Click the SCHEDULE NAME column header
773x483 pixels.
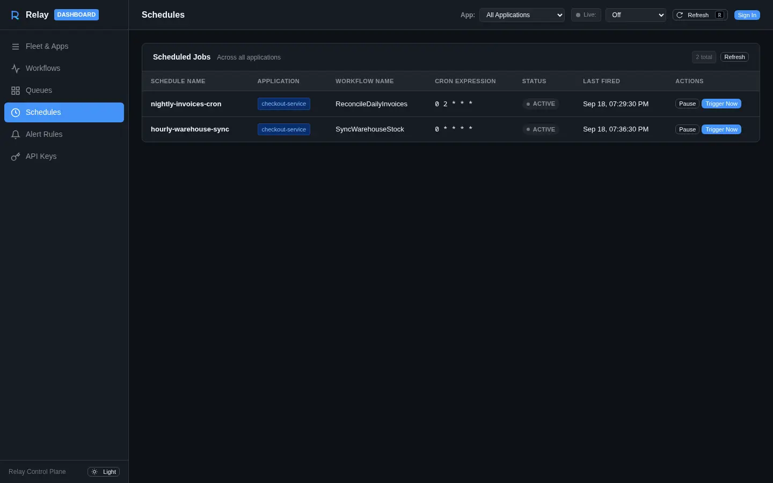pos(178,81)
